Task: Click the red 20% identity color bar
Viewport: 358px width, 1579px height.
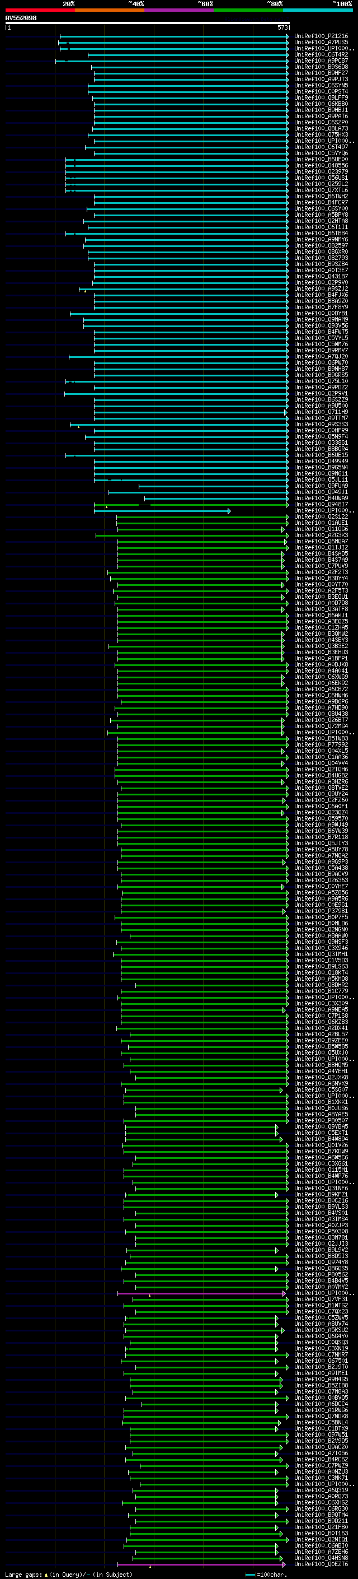Action: pos(40,10)
